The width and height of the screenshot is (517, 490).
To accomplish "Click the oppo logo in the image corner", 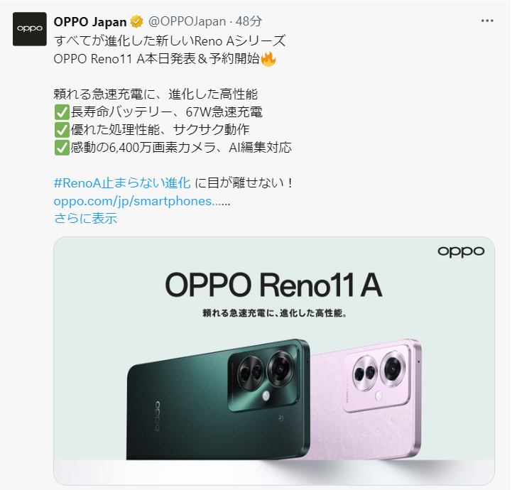I will [x=461, y=252].
